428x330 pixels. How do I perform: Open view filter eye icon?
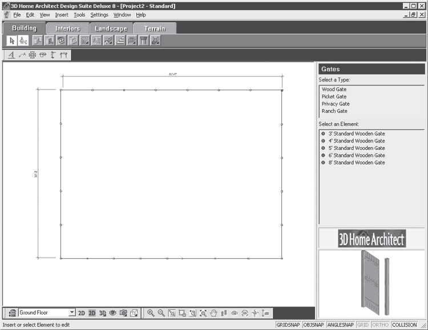[x=113, y=313]
